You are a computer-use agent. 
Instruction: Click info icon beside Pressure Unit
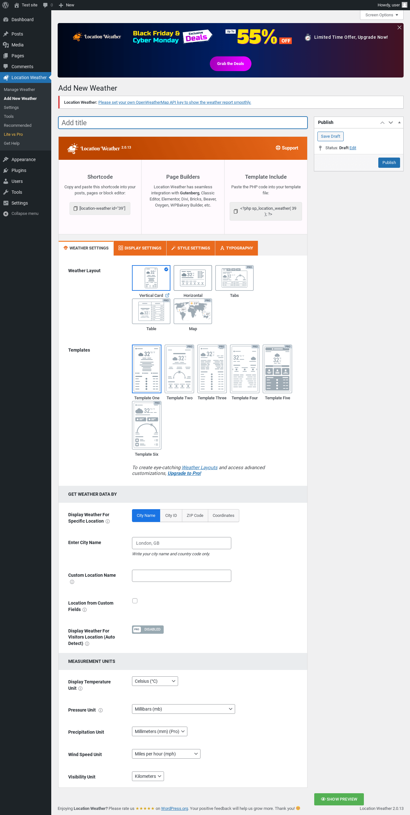tap(101, 710)
